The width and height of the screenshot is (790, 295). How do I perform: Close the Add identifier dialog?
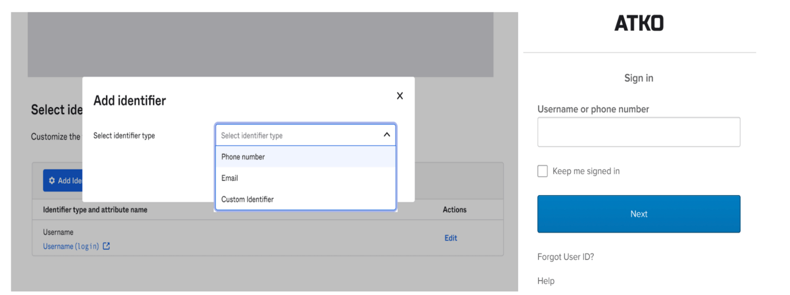pos(399,96)
